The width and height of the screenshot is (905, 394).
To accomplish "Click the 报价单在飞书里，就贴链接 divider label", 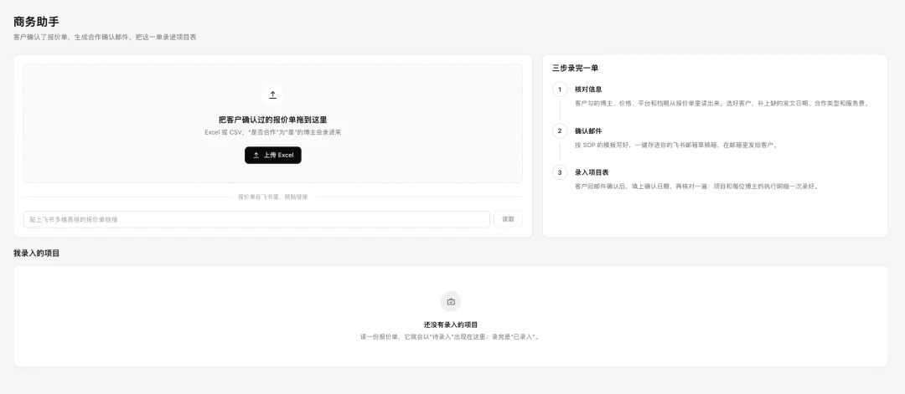I will (272, 197).
